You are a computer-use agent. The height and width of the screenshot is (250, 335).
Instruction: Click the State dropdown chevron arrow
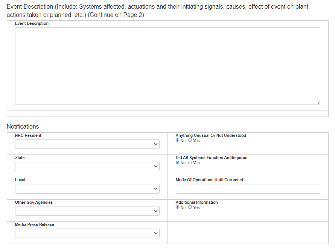[x=156, y=167]
